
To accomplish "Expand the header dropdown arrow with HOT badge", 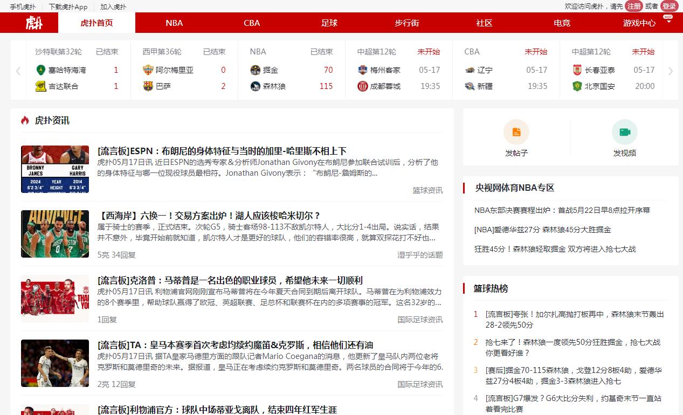I will click(x=668, y=21).
